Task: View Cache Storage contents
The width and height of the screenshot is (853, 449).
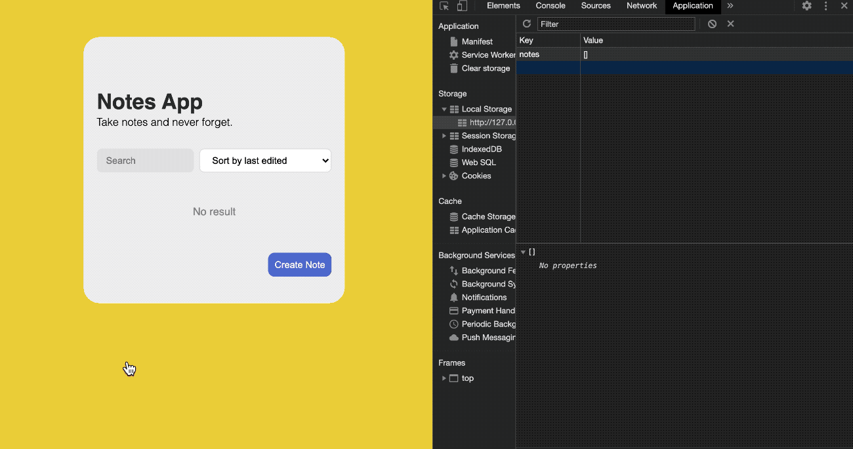Action: tap(486, 216)
